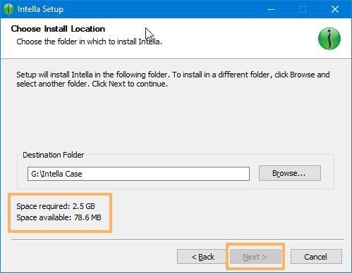This screenshot has height=273, width=352.
Task: Click the "Space available: 78.6 MB" text
Action: point(59,217)
